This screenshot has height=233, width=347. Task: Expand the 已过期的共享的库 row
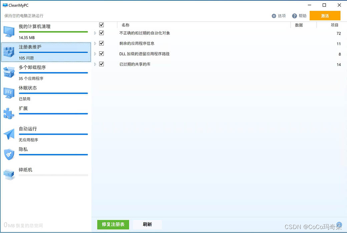[95, 64]
